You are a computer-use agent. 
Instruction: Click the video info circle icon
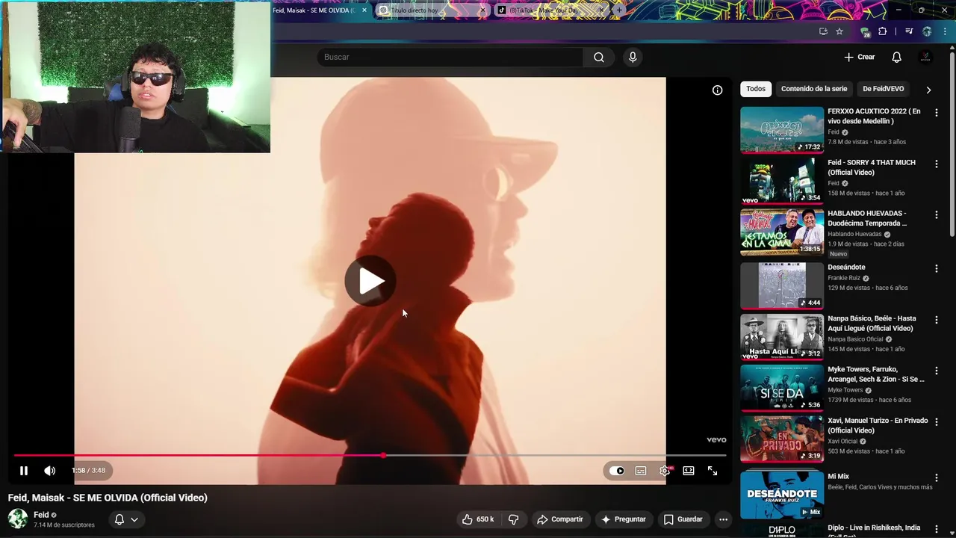coord(717,90)
